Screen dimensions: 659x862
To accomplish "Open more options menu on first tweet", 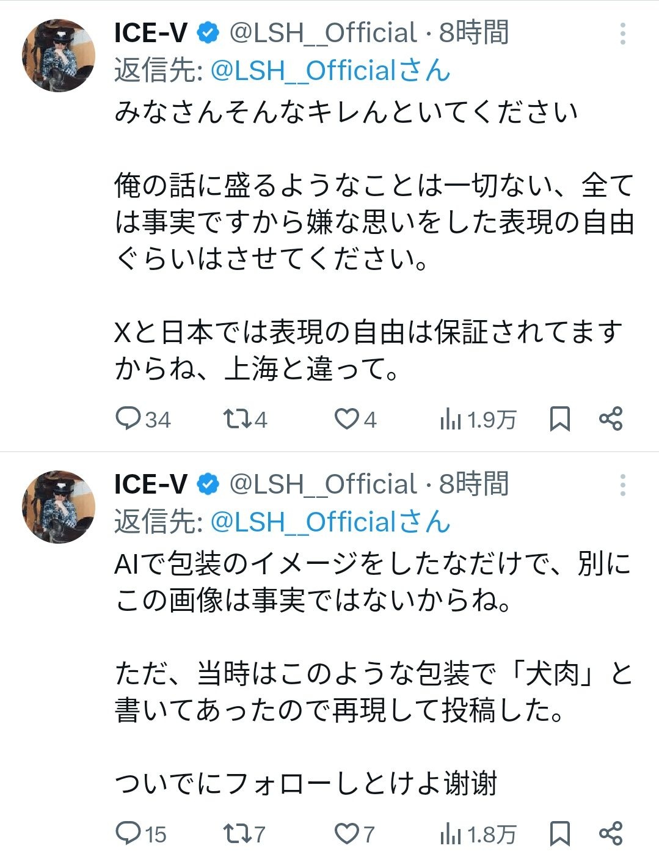I will (622, 34).
